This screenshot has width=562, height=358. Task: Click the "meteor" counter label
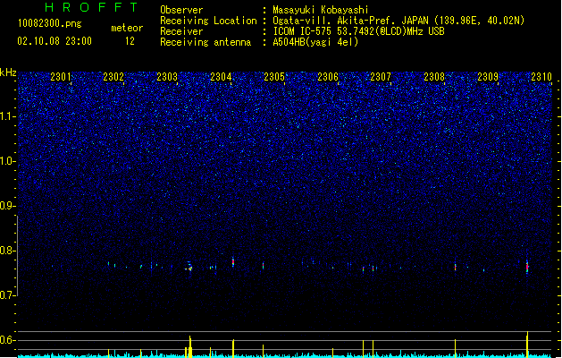[x=127, y=28]
